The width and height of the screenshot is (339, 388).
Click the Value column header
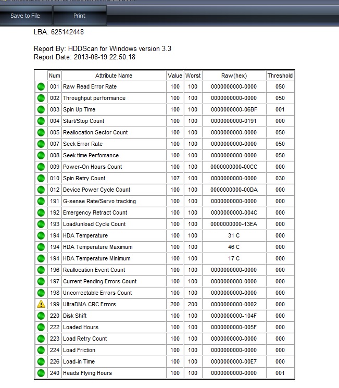pyautogui.click(x=175, y=76)
